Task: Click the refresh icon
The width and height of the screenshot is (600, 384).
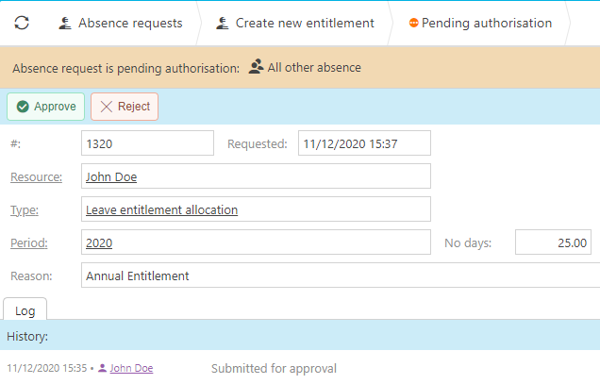Action: [x=22, y=23]
